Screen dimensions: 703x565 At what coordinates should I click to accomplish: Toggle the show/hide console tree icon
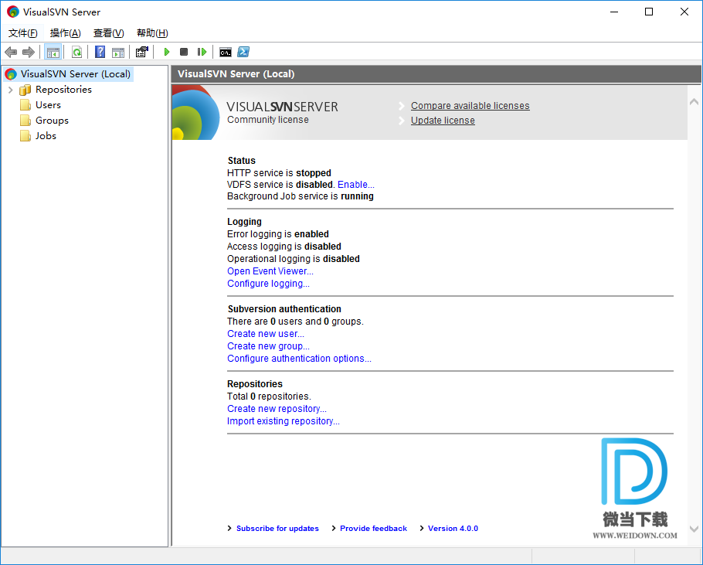(53, 52)
